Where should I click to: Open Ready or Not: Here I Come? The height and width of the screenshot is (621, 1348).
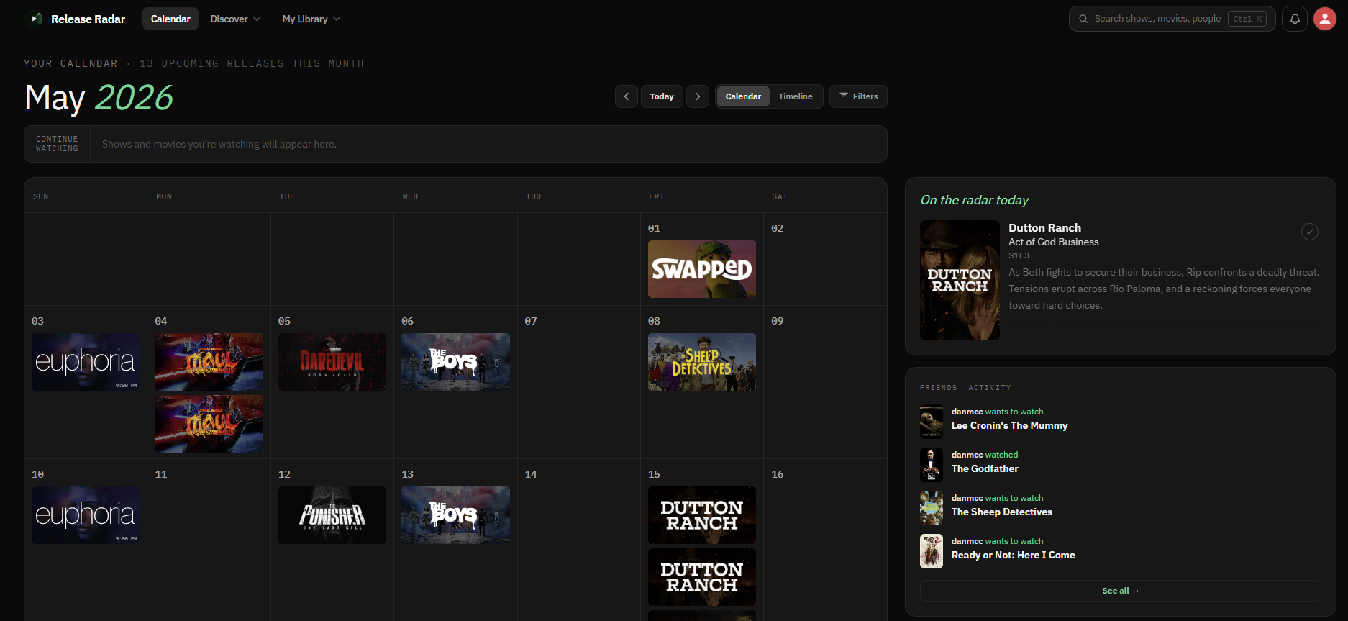(x=1013, y=555)
